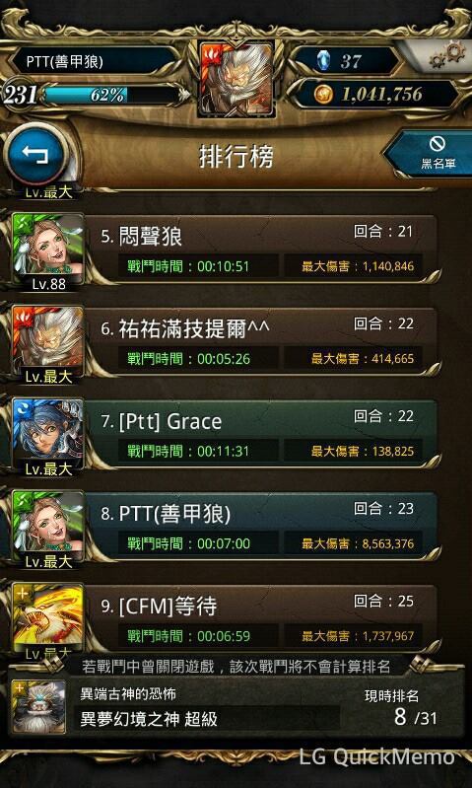Tap the blue back arrow button
The image size is (472, 788).
click(x=35, y=154)
